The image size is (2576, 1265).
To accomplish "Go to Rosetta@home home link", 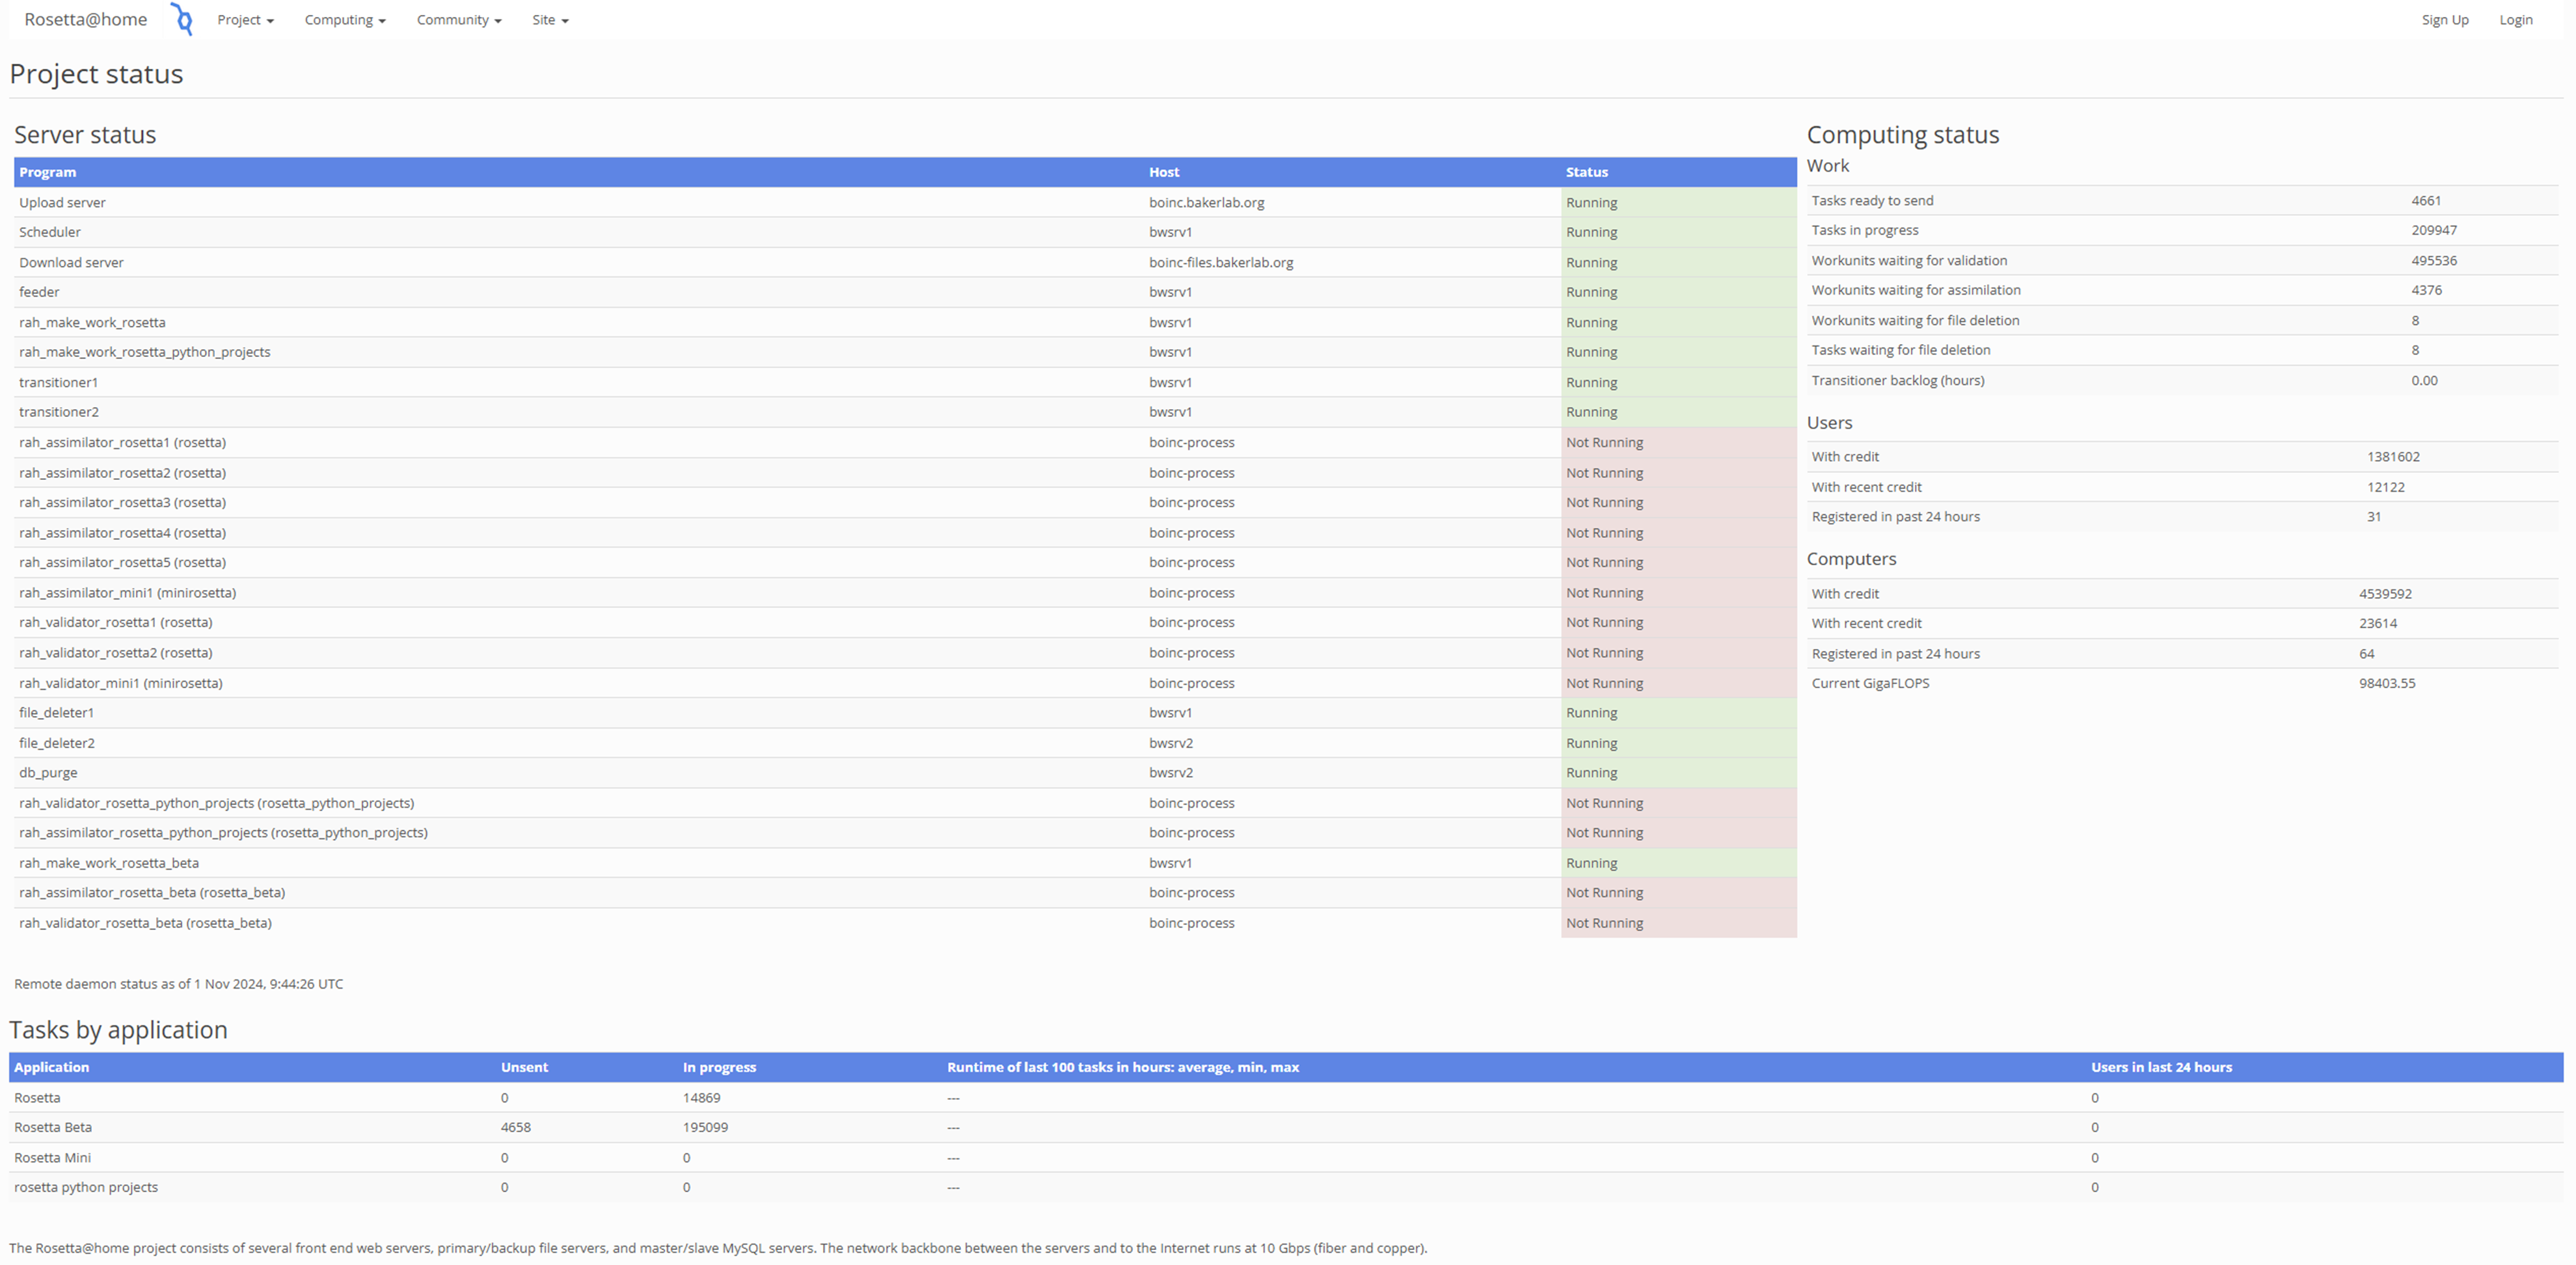I will (x=85, y=19).
